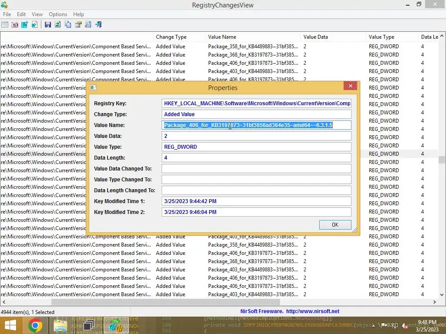Screen dimensions: 446x334
Task: Click the green arrows Refresh toolbar icon
Action: coord(58,24)
